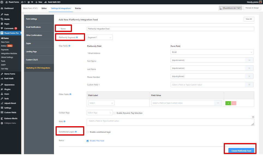263x155 pixels.
Task: Expand the Field Value dropdown arrow
Action: [218, 103]
